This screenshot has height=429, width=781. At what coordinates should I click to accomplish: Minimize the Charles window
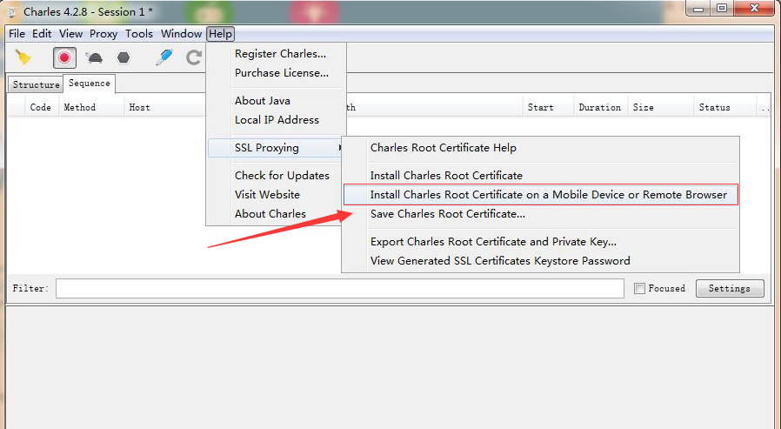tap(698, 9)
